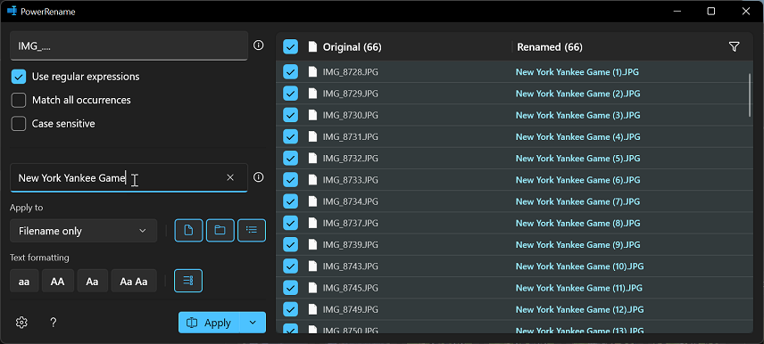Uncheck IMG_8732.JPG checkbox
This screenshot has height=344, width=764.
[290, 158]
